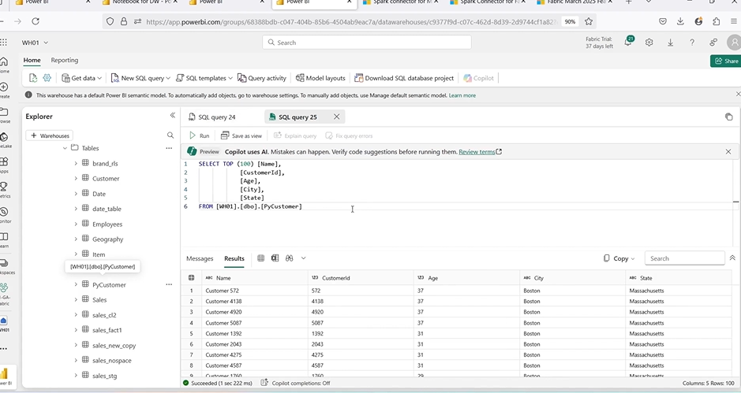Open more options for PyCustomer table
The image size is (741, 393).
(x=169, y=284)
